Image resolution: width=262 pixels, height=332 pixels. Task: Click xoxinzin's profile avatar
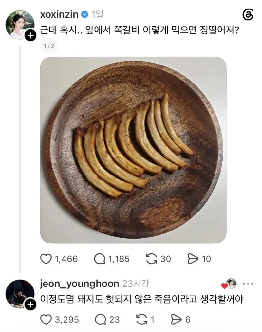(20, 25)
